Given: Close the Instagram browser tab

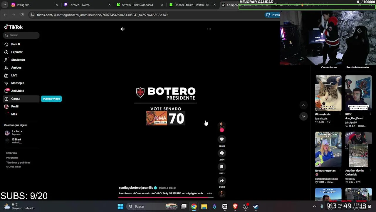Looking at the screenshot, I should 57,5.
